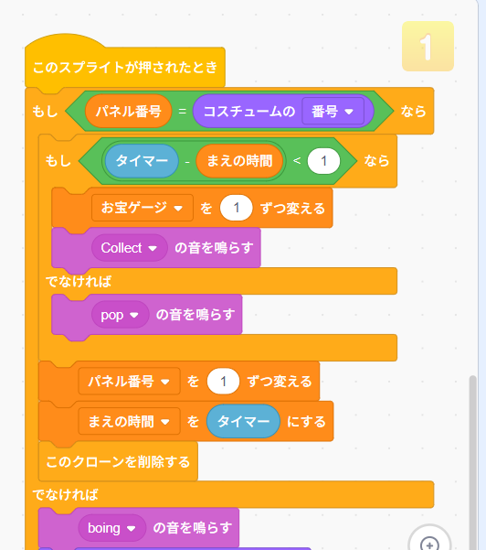486x550 pixels.
Task: Open the boing sound dropdown
Action: [x=112, y=528]
